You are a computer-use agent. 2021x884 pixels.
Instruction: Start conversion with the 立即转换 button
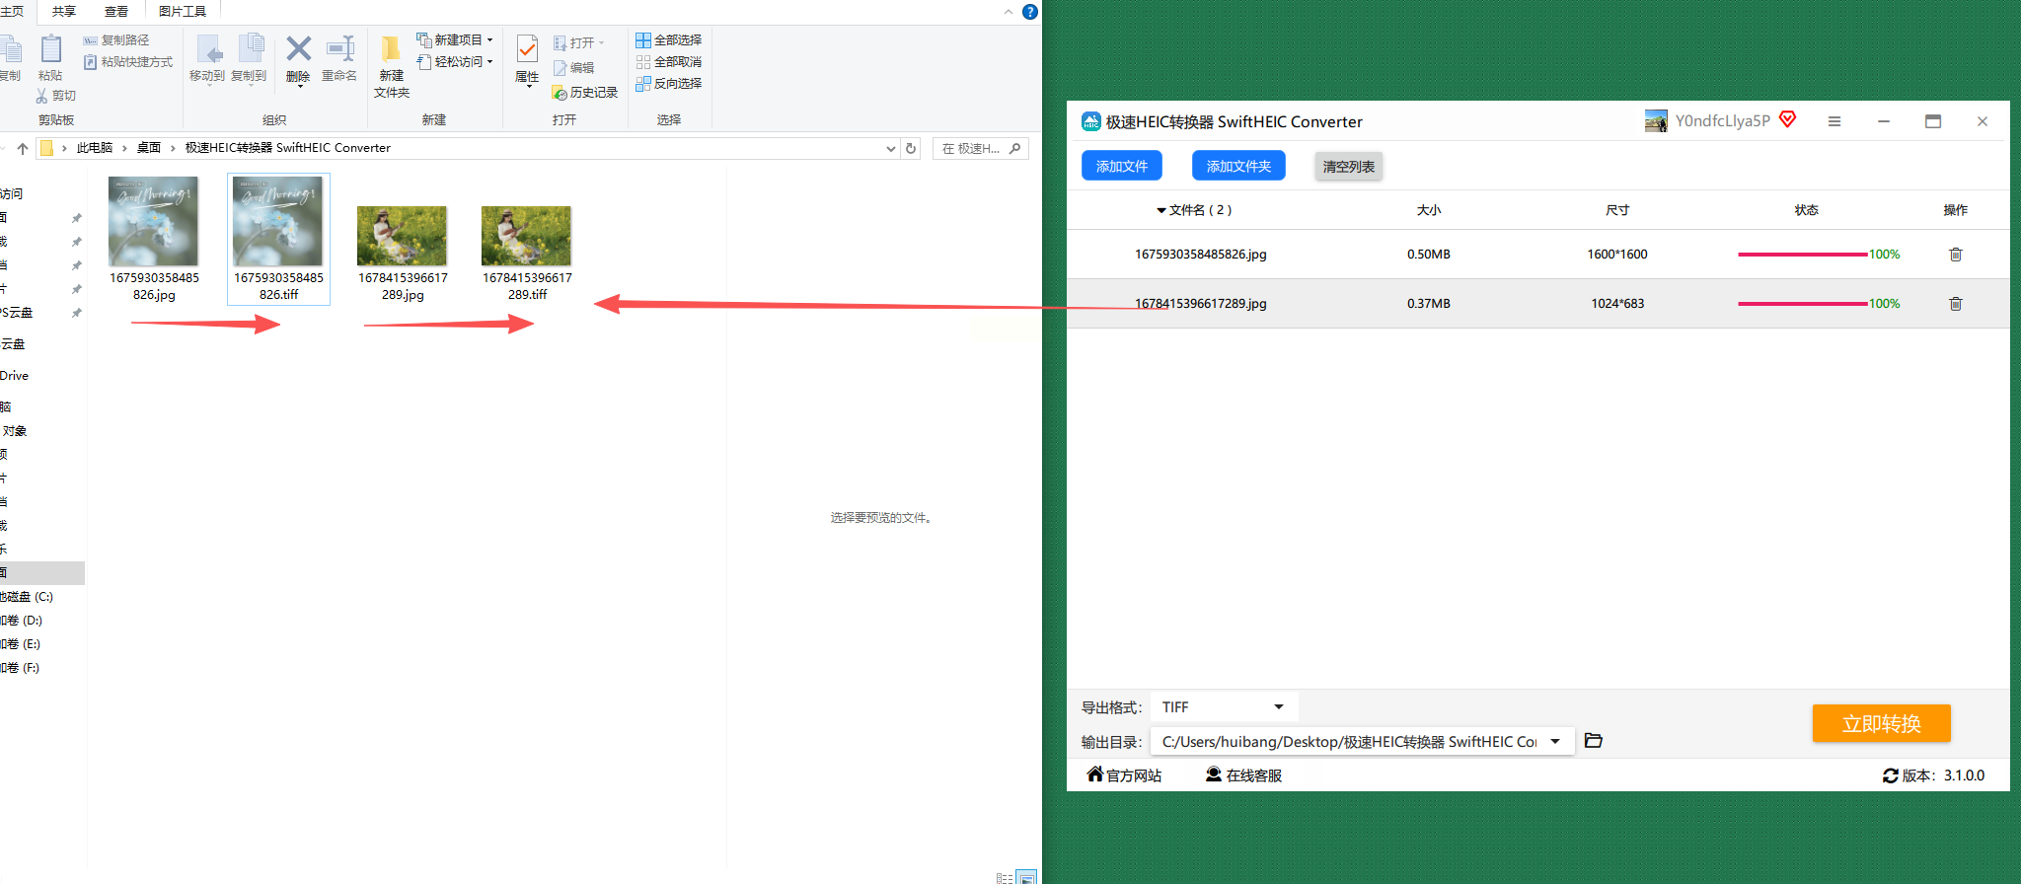click(1881, 723)
